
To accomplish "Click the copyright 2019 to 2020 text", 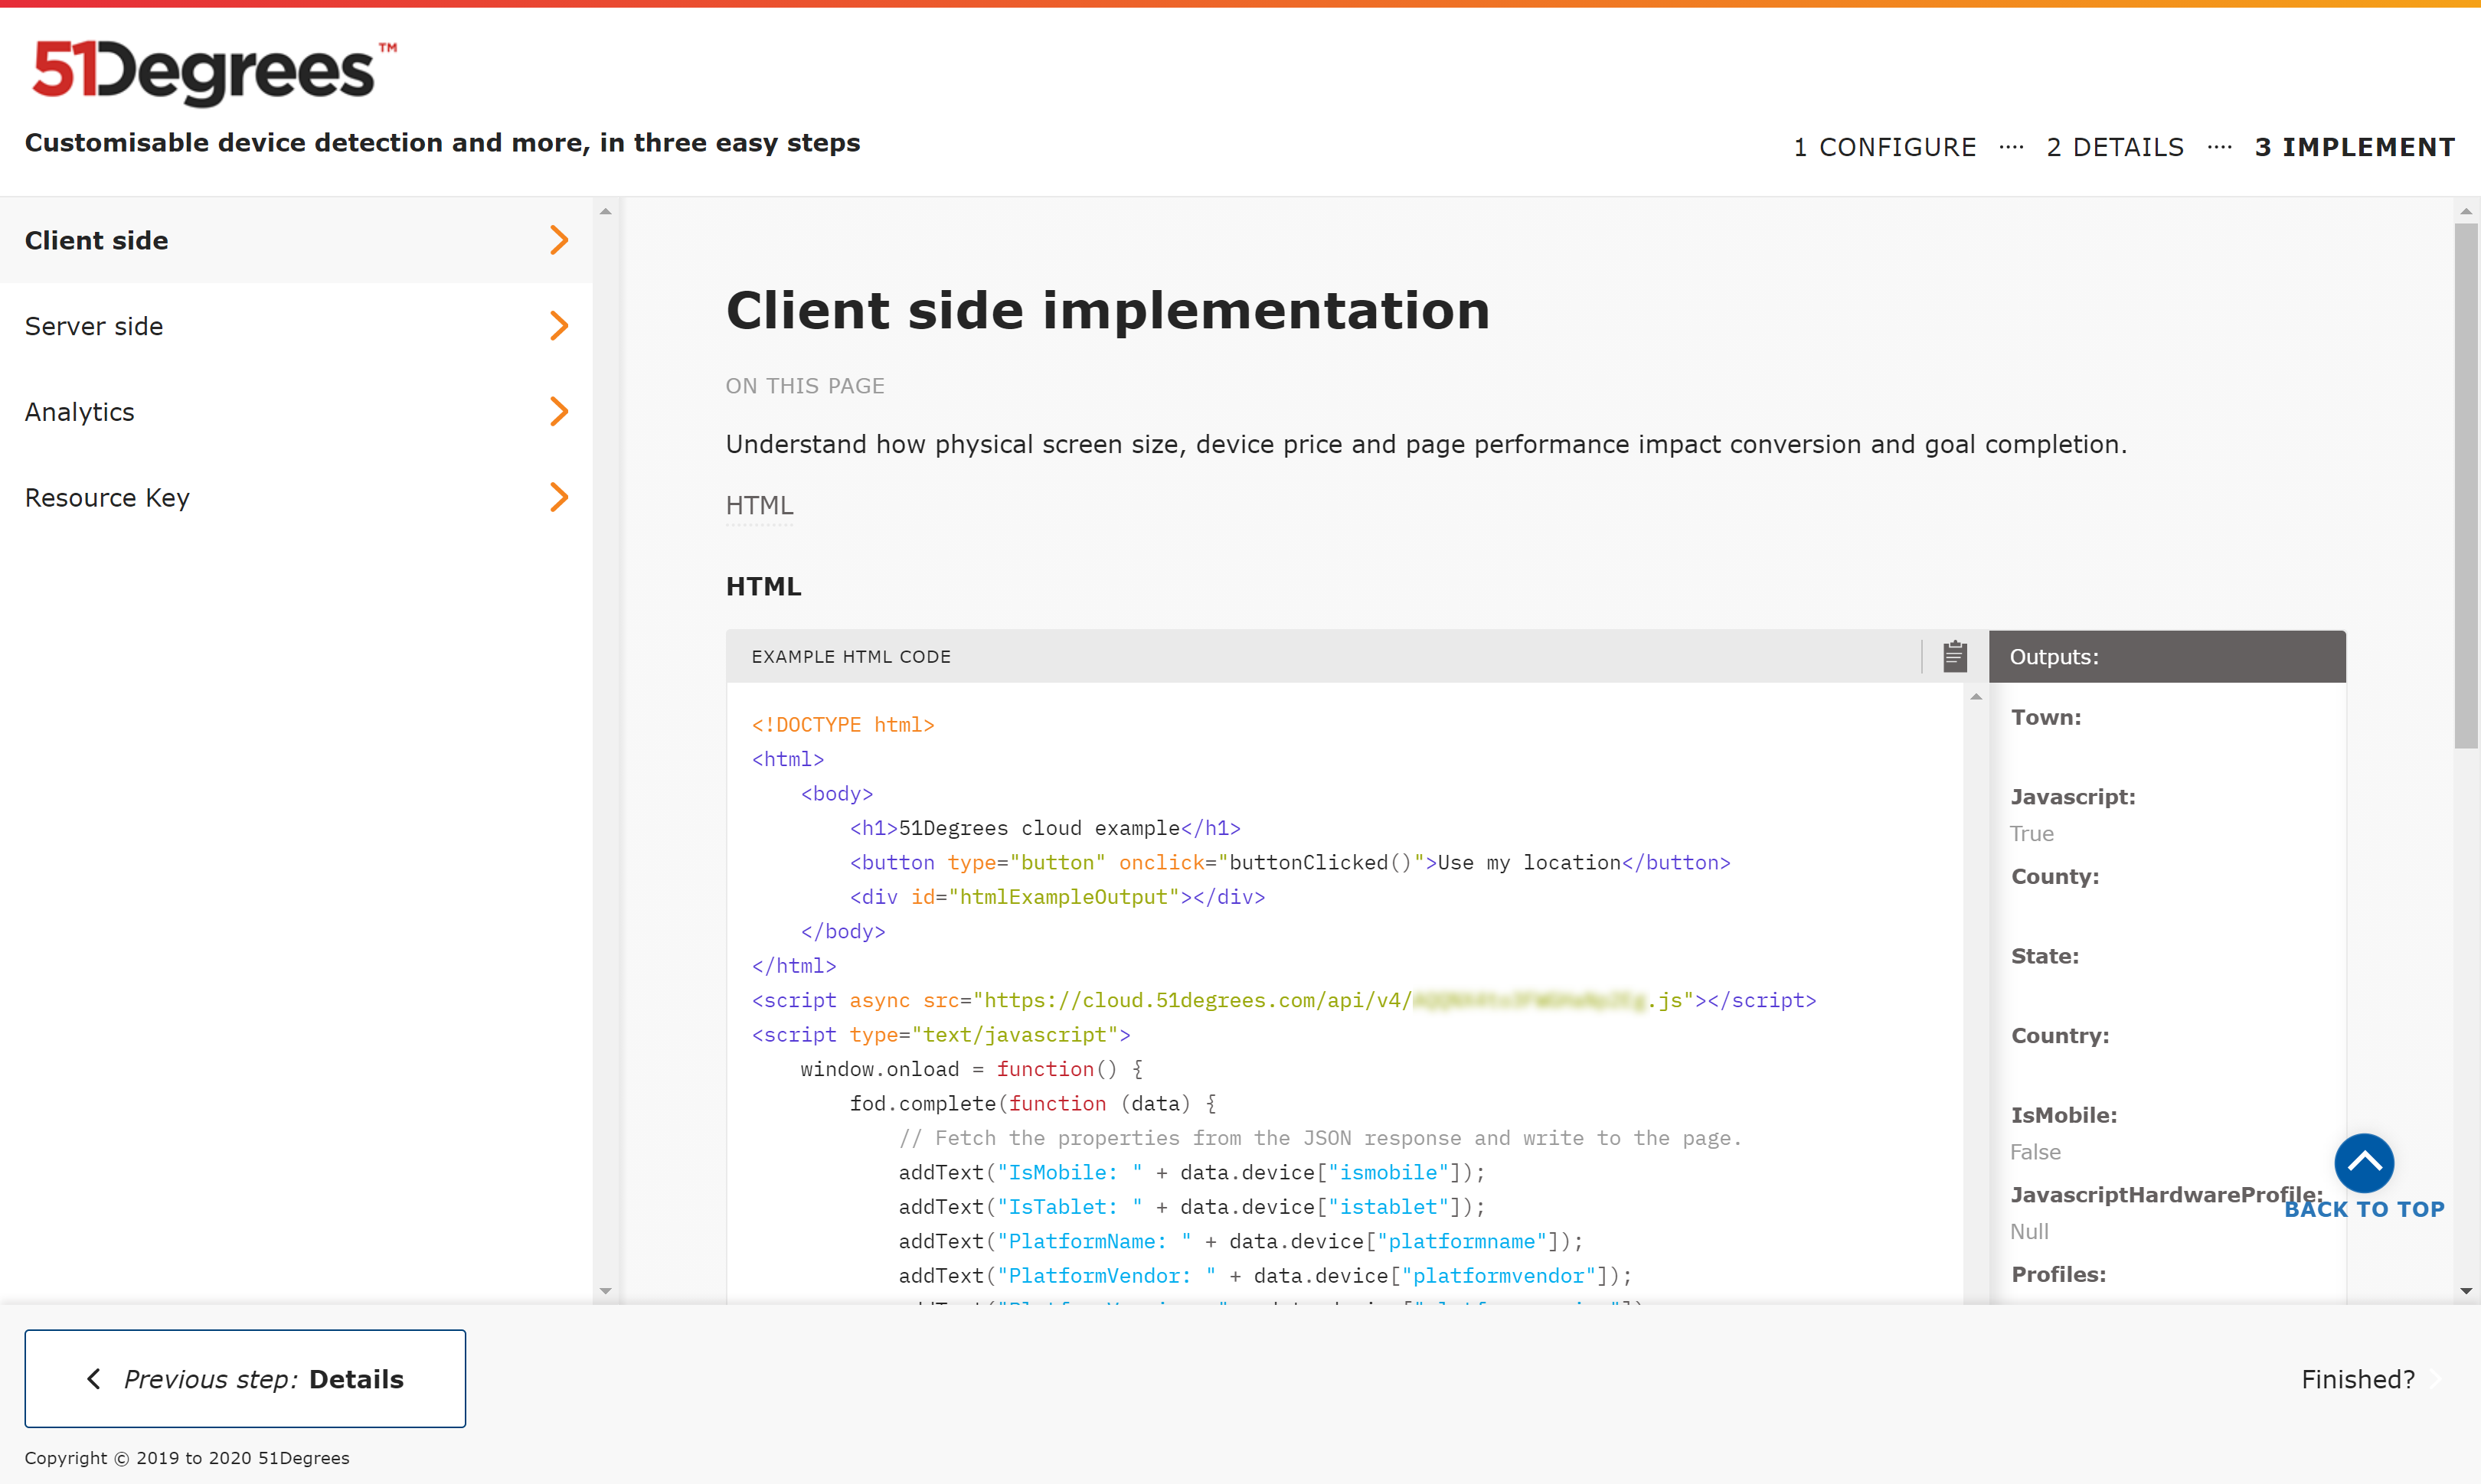I will click(187, 1458).
